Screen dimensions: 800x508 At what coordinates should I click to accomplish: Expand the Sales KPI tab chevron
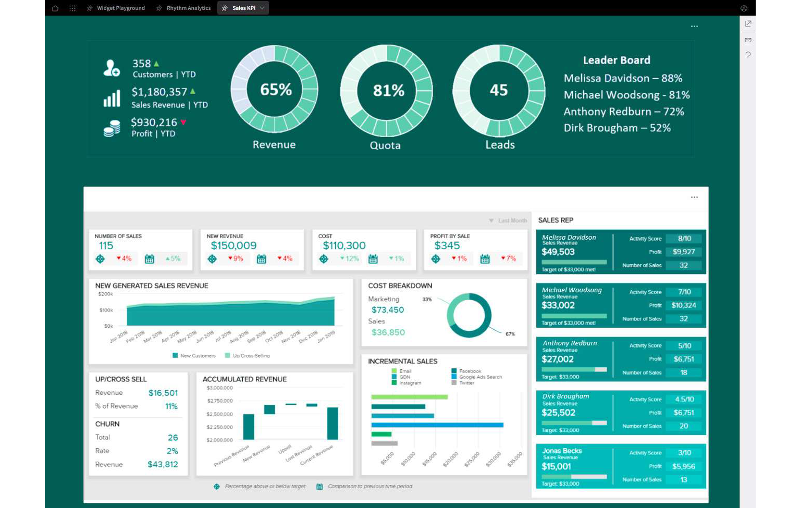[262, 8]
